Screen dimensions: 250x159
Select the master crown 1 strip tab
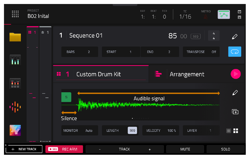[45, 32]
